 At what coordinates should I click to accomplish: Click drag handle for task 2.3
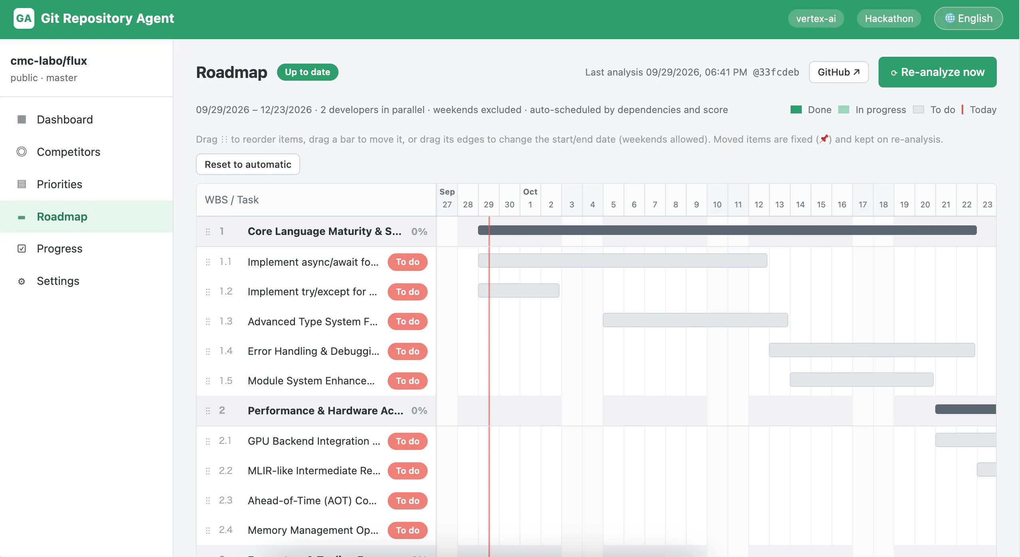pos(208,501)
